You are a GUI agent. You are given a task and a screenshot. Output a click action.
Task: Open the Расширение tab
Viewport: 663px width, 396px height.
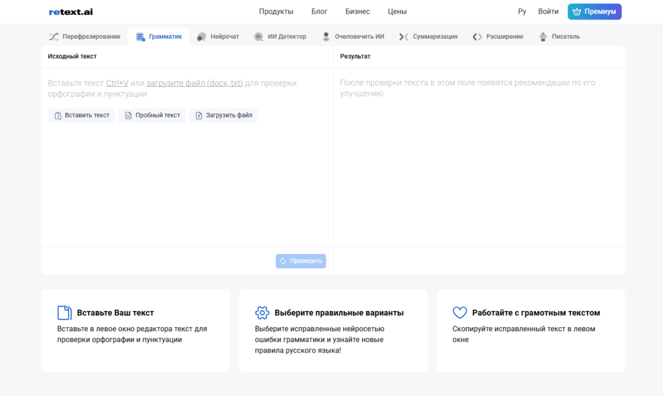tap(498, 37)
